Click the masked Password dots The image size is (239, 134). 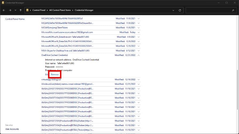[x=59, y=67]
